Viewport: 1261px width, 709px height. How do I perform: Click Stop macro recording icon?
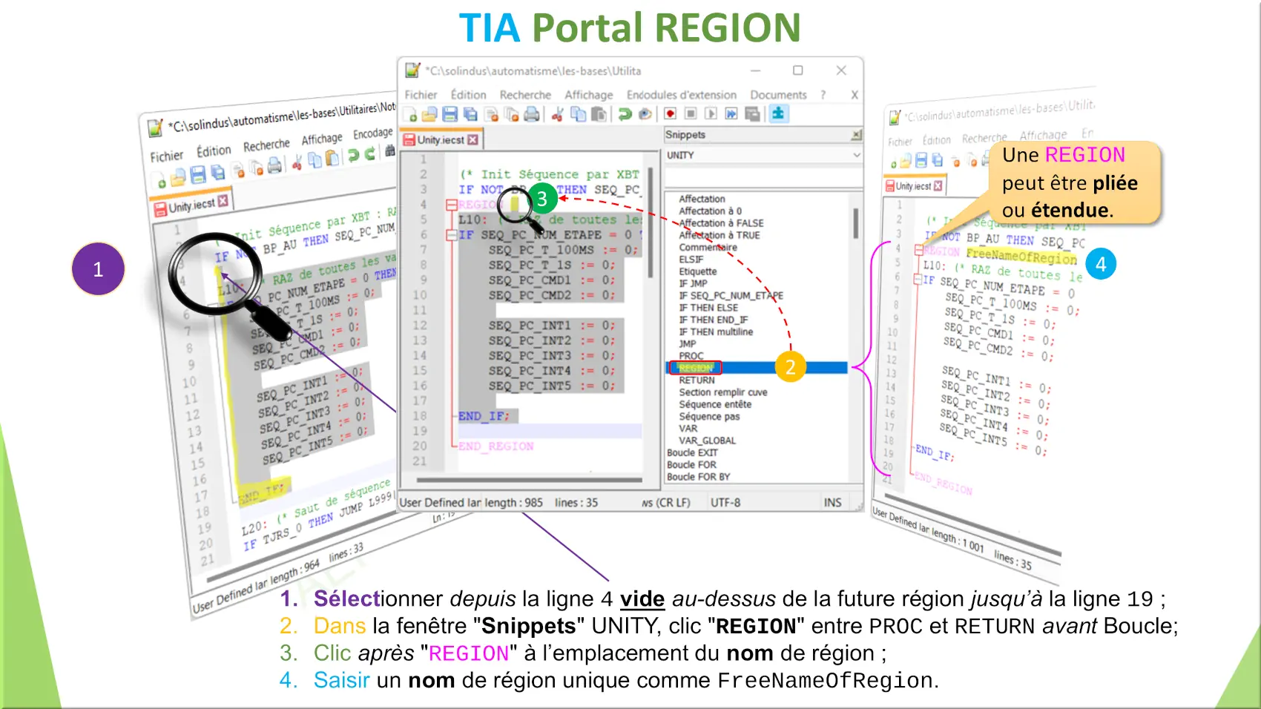point(691,113)
